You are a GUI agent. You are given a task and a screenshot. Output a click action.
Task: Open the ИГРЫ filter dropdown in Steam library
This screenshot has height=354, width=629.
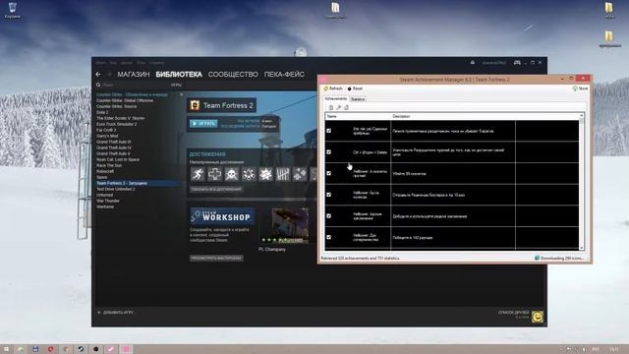[176, 86]
